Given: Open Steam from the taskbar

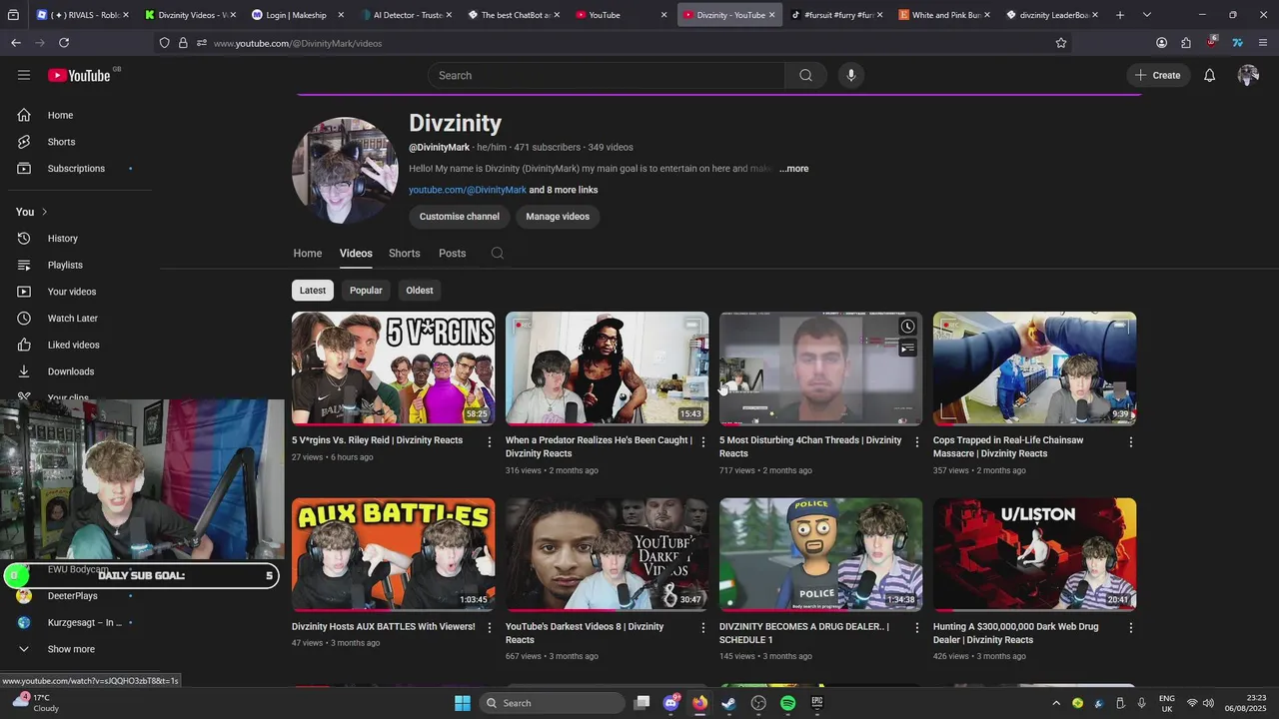Looking at the screenshot, I should [728, 703].
